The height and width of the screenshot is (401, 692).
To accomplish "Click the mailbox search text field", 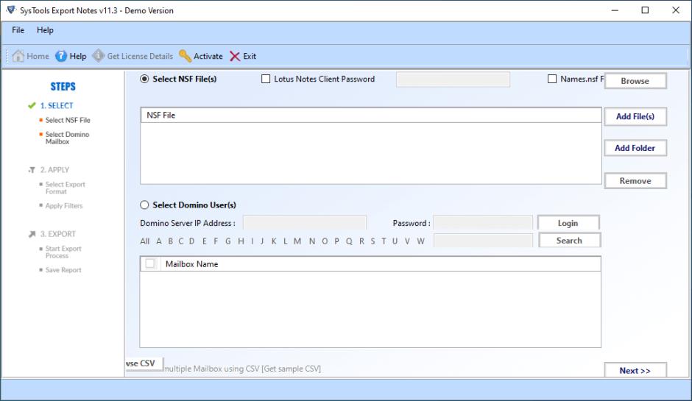I will (483, 241).
